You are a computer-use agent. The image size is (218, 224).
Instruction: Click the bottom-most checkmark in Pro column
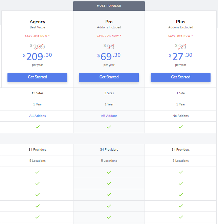click(x=109, y=217)
